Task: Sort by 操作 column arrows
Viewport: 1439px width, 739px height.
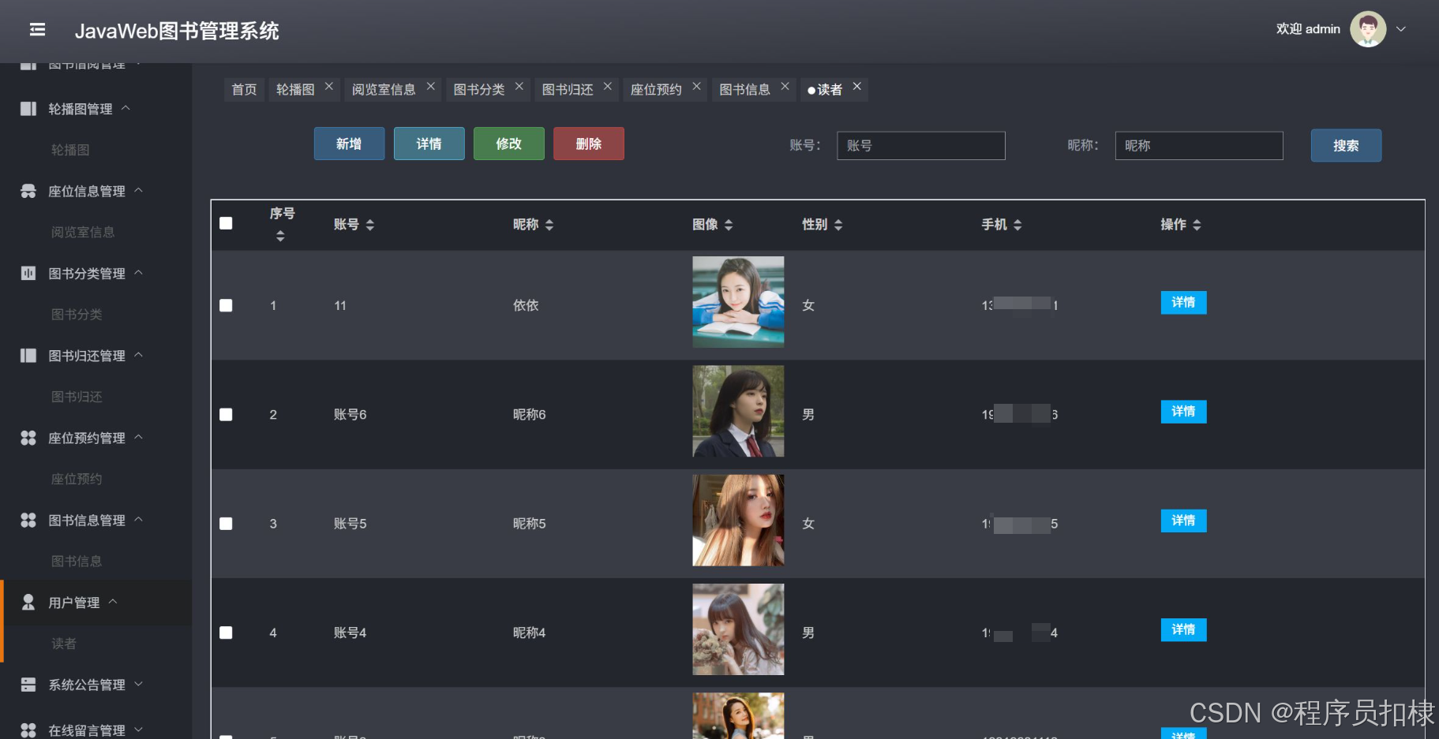Action: (x=1197, y=225)
